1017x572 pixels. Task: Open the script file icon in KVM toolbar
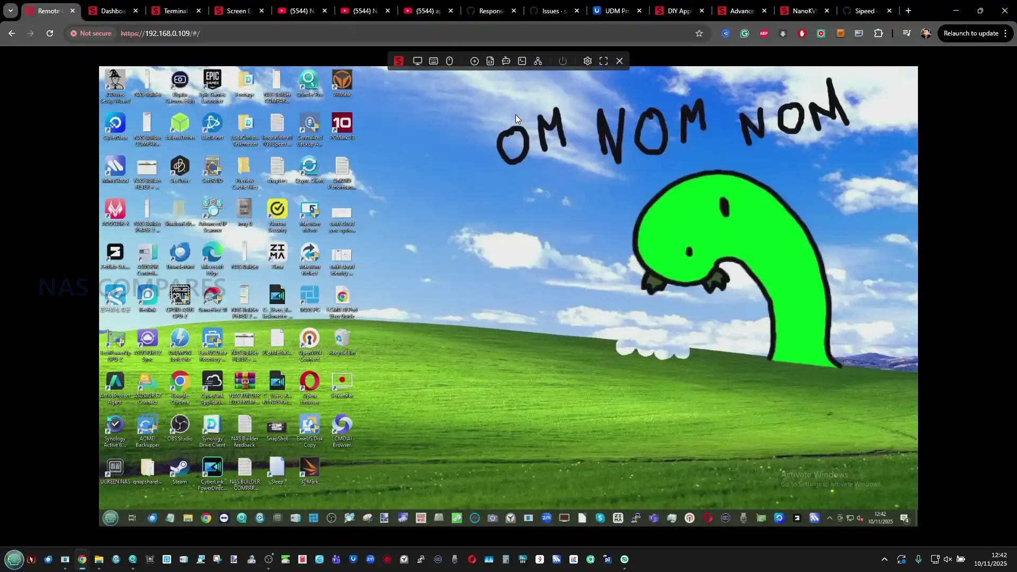click(490, 61)
